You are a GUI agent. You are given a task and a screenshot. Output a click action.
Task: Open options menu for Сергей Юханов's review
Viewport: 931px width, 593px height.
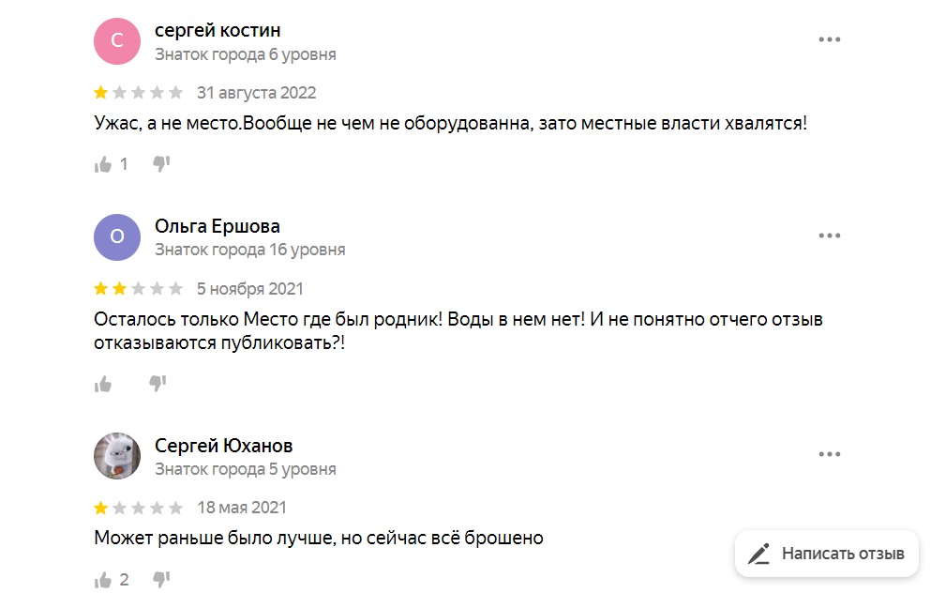[x=829, y=454]
